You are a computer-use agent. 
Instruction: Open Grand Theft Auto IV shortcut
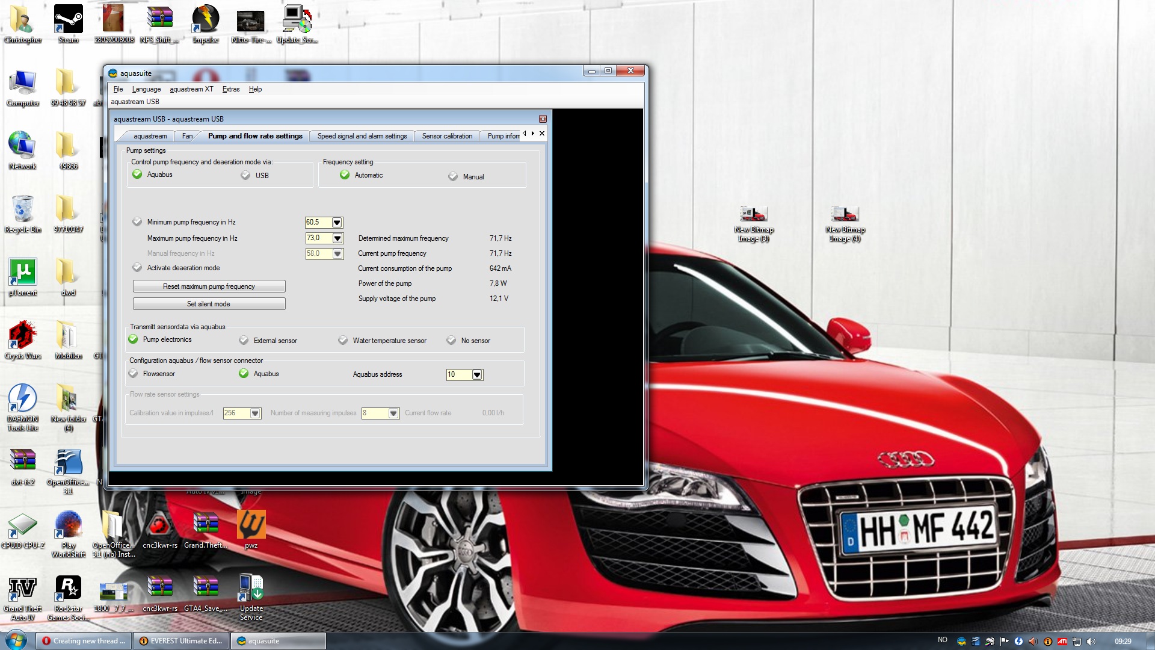click(x=23, y=589)
